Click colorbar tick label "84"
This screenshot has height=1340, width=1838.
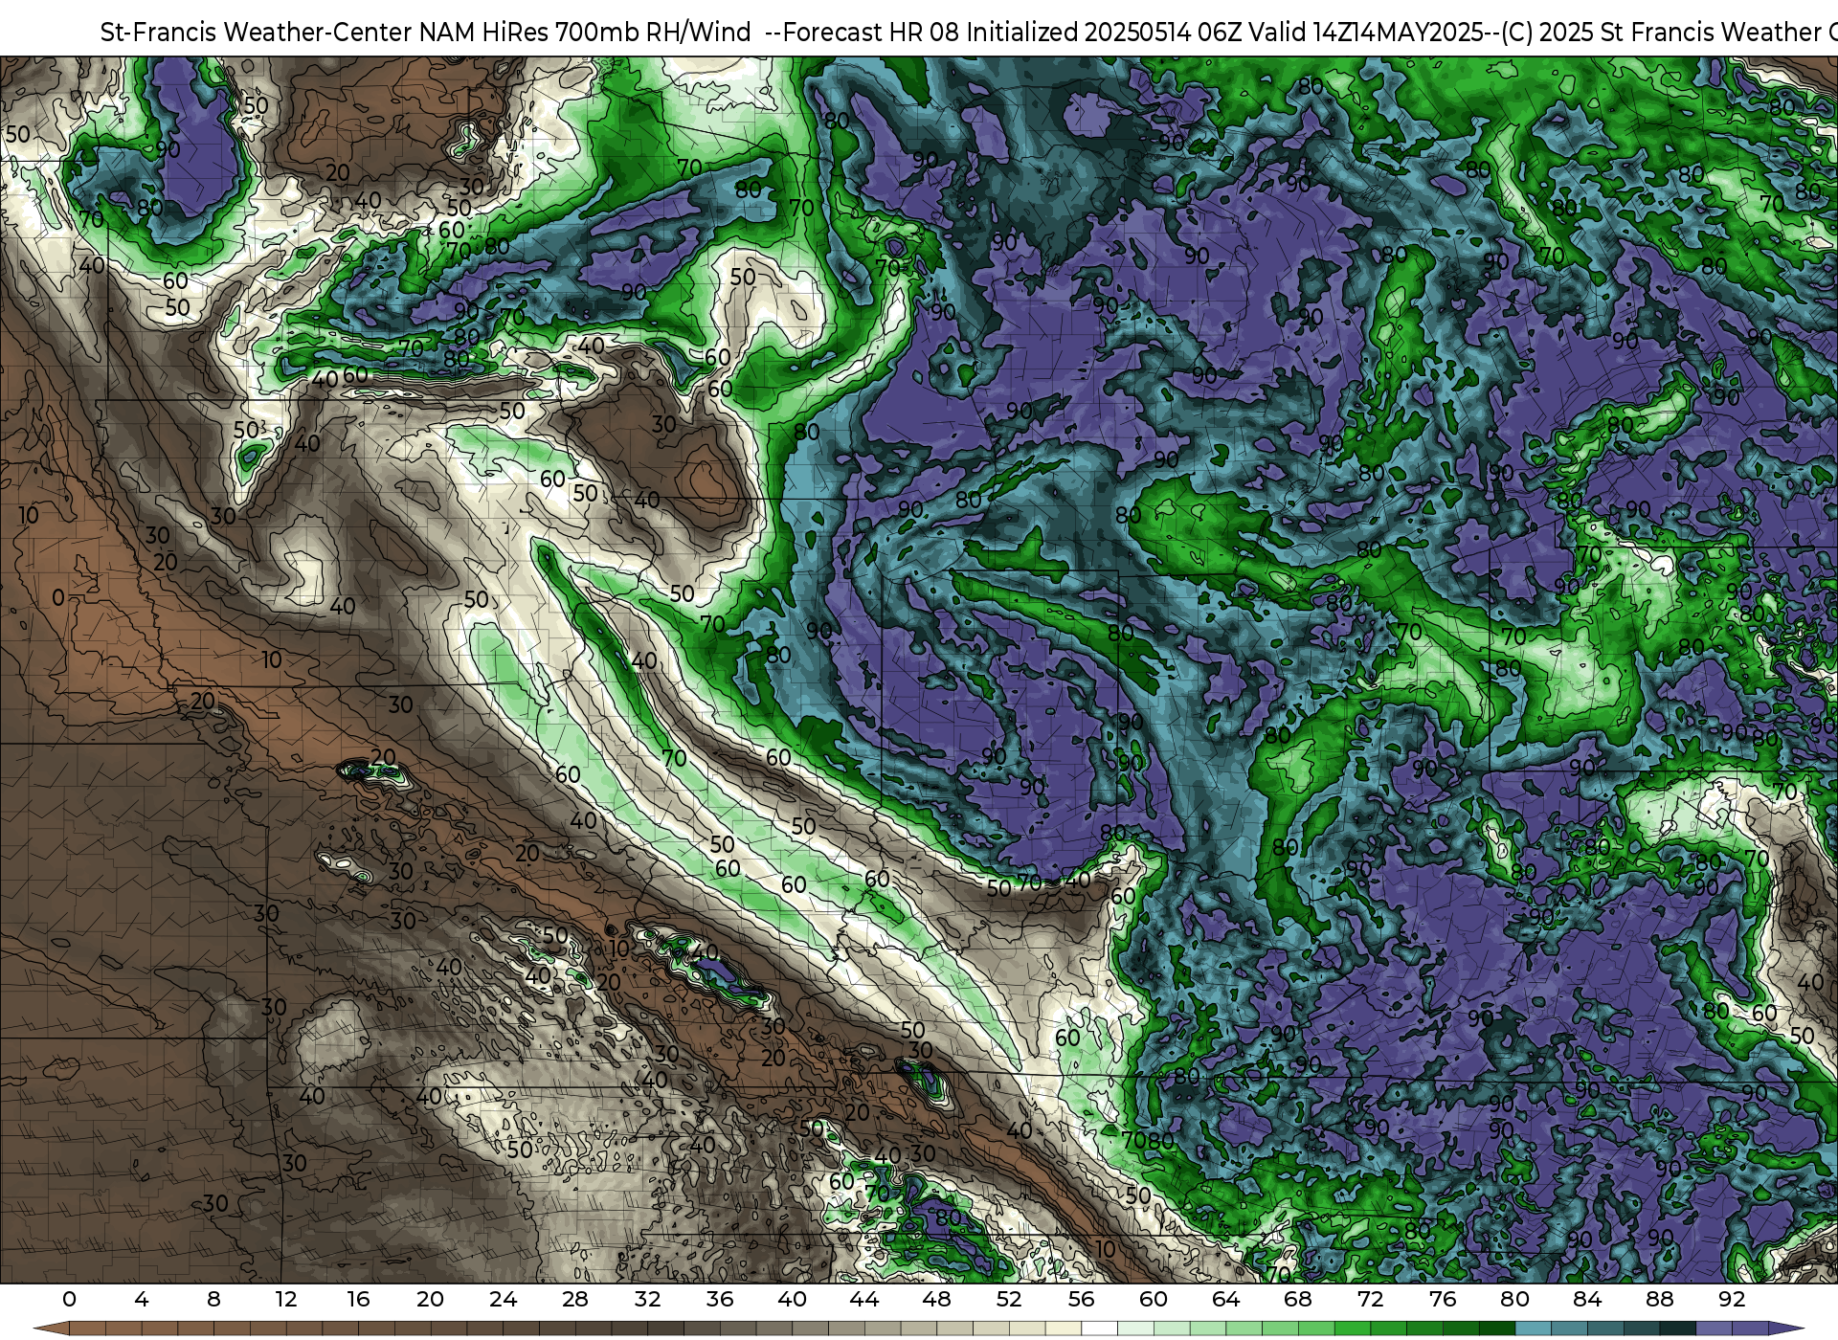(1587, 1300)
